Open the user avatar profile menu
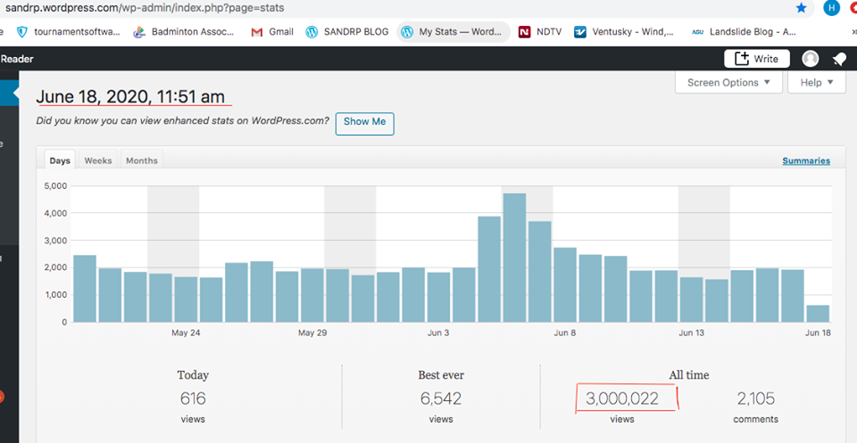 tap(811, 59)
